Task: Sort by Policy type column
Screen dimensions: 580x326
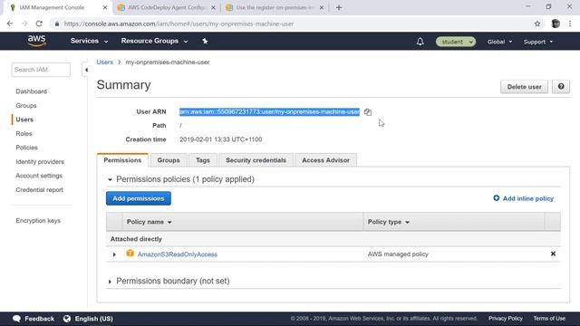Action: (x=389, y=222)
